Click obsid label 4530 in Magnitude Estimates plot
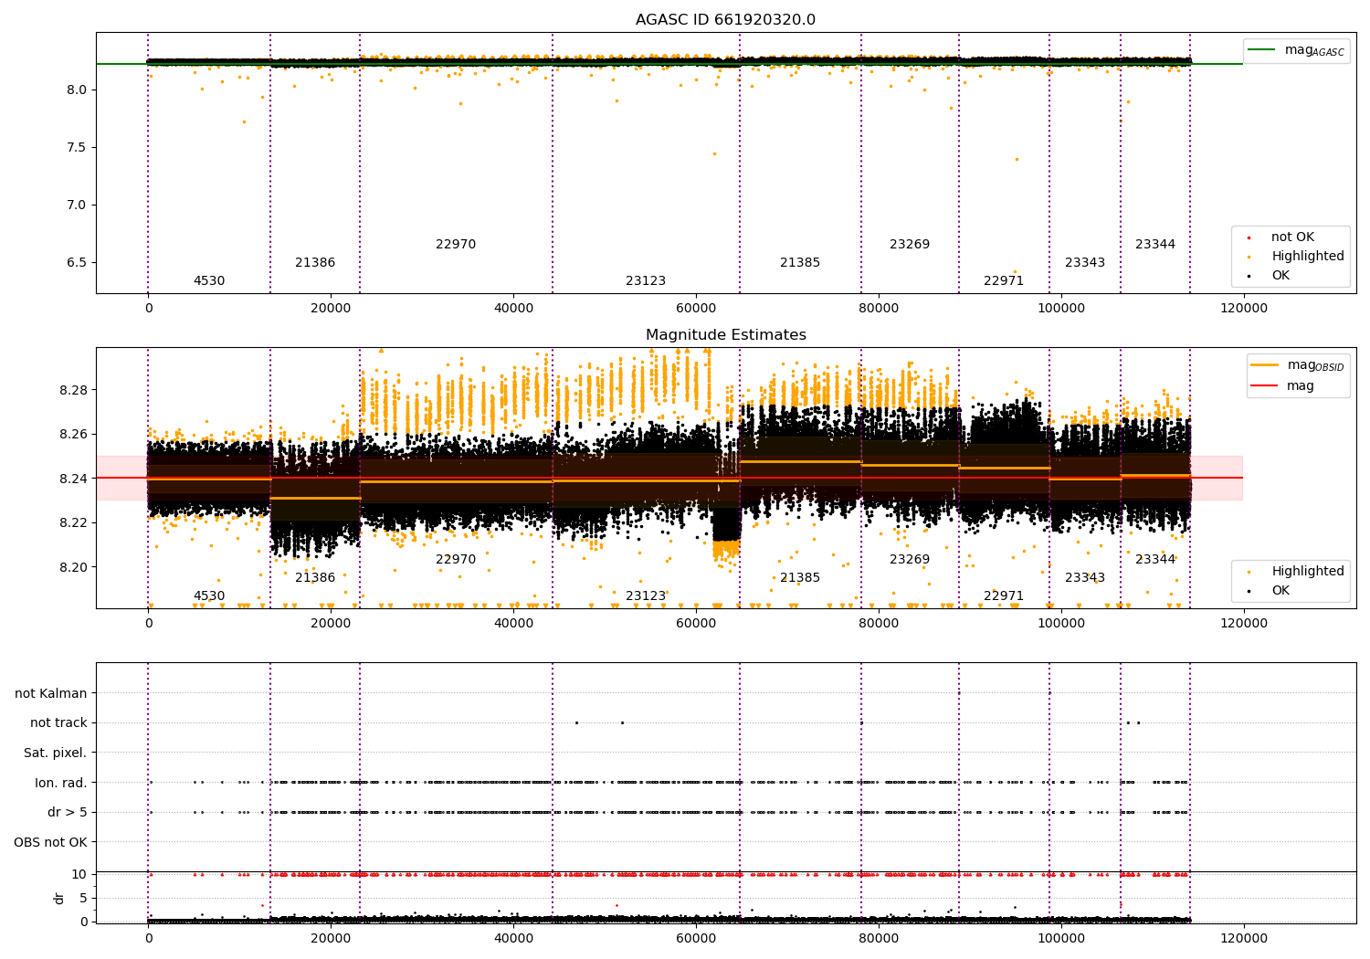The width and height of the screenshot is (1370, 959). click(x=209, y=596)
